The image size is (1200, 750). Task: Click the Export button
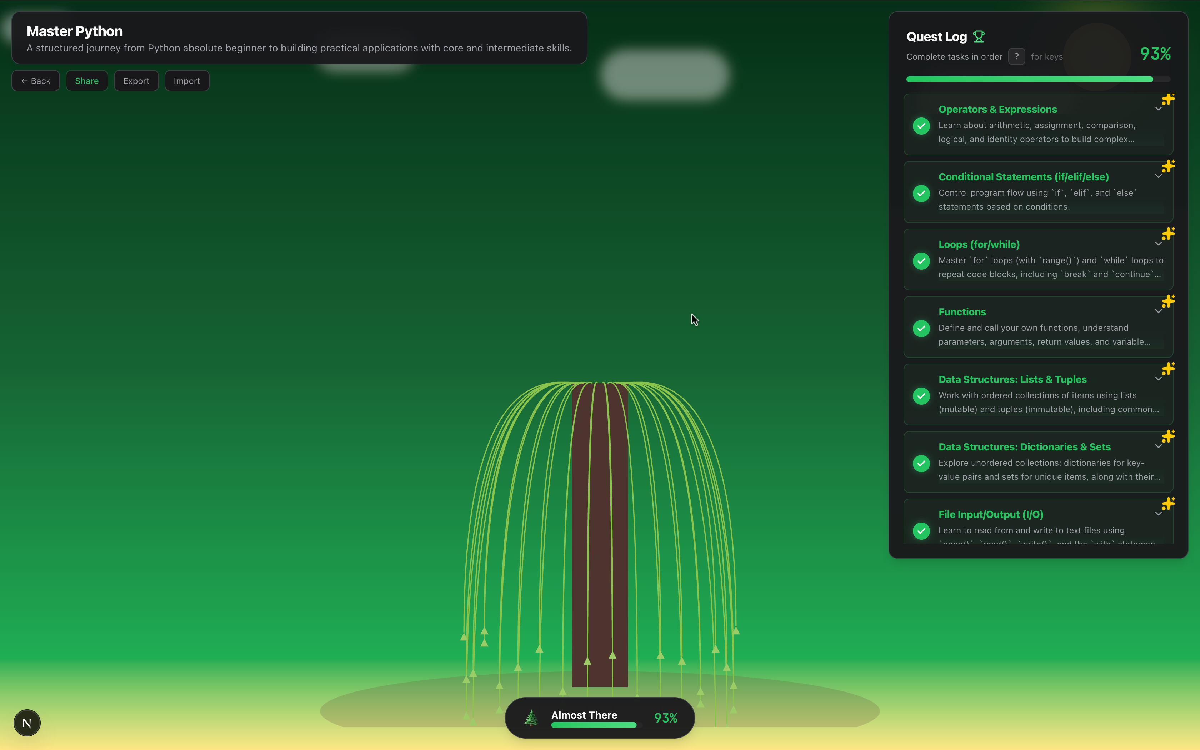(136, 81)
